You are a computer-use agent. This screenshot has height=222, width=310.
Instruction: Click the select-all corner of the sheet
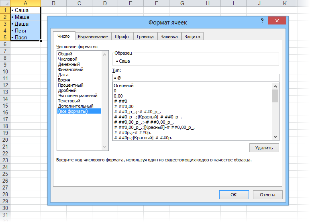(x=5, y=3)
